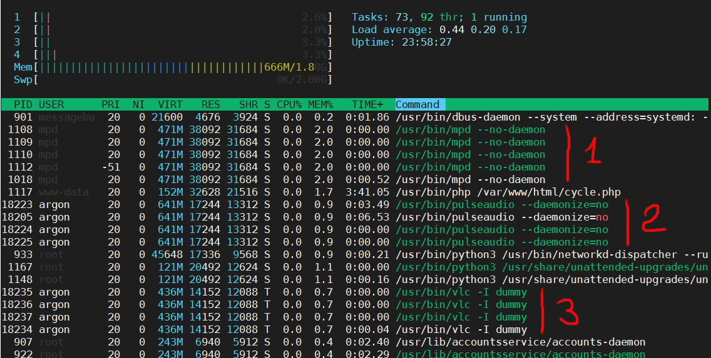Select PID 18225 pulseaudio thread
Image resolution: width=711 pixels, height=358 pixels.
[x=355, y=242]
